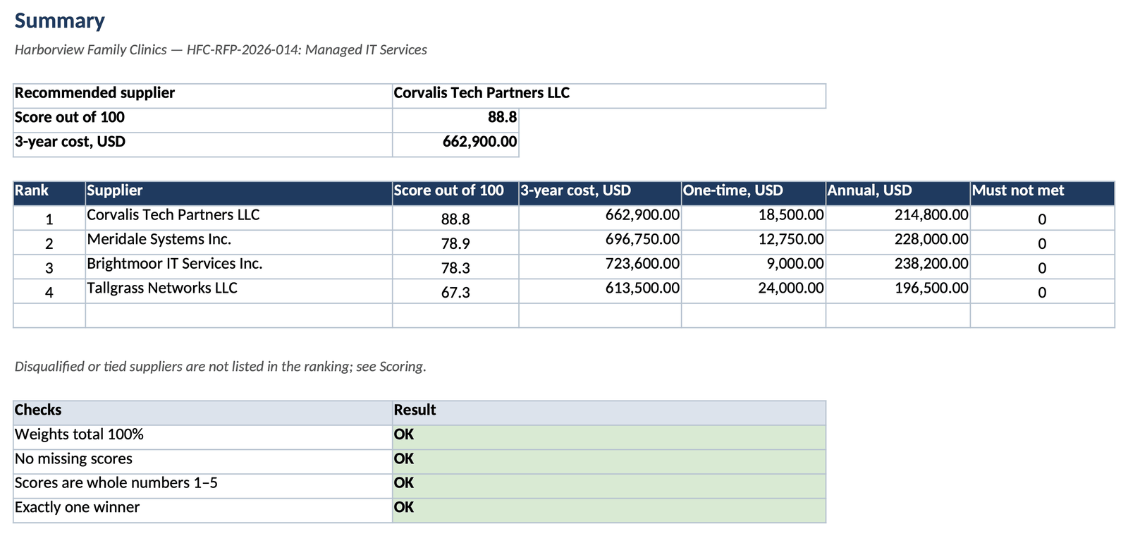Select Brightmoor IT Services Inc. cell

239,267
